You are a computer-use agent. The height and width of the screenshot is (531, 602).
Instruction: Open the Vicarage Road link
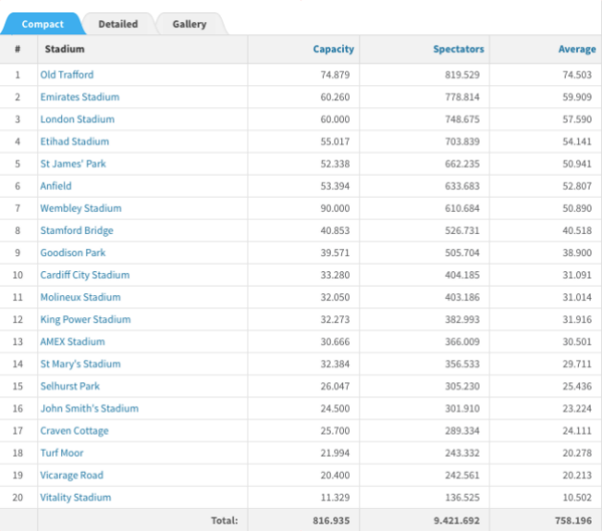[x=72, y=476]
